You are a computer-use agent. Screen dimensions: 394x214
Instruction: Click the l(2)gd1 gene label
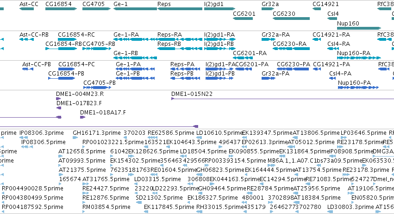pos(214,4)
